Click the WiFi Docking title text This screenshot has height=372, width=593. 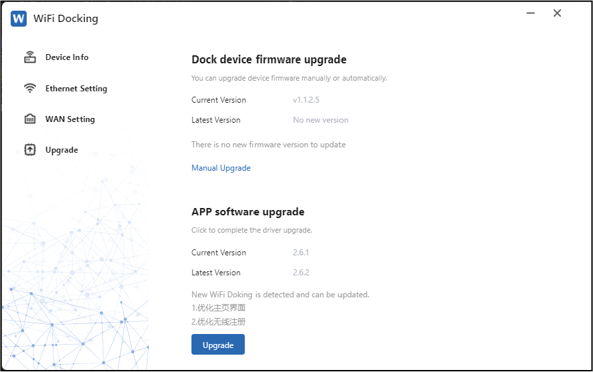[x=65, y=19]
